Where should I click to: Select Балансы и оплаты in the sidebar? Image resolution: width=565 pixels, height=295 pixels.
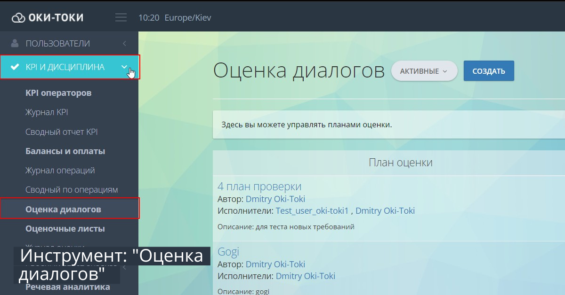(65, 151)
